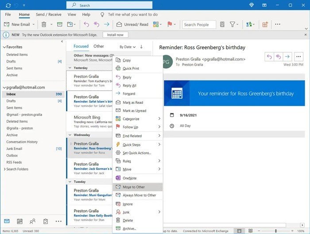Switch to the People view icon
This screenshot has height=234, width=310.
tap(32, 221)
